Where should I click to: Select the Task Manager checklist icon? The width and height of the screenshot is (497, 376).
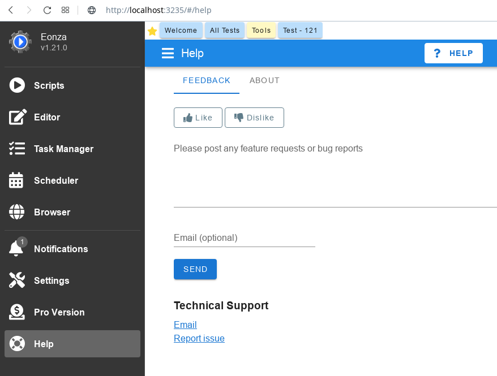[17, 149]
